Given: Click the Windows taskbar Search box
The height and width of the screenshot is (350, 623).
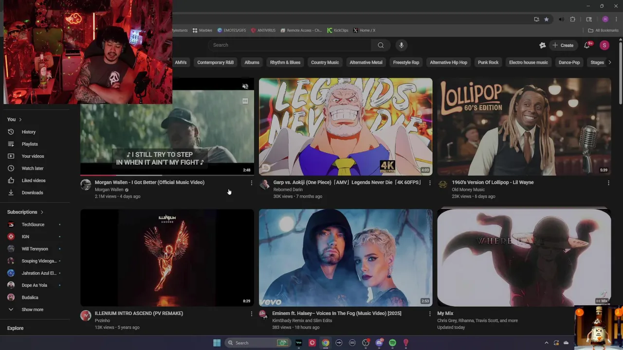Looking at the screenshot, I should [257, 343].
